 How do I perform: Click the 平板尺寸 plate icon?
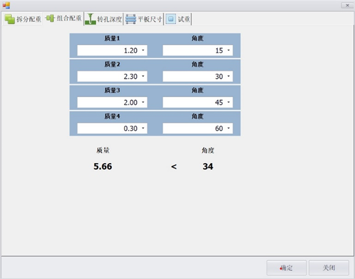(x=130, y=19)
